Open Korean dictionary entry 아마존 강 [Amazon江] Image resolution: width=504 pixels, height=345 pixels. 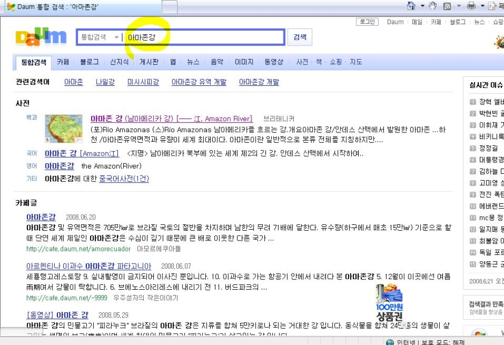coord(82,153)
